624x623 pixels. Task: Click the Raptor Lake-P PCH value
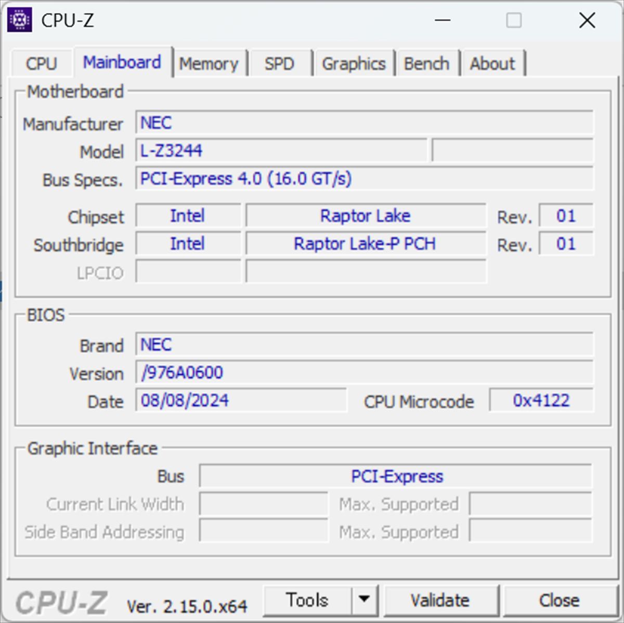[x=366, y=243]
